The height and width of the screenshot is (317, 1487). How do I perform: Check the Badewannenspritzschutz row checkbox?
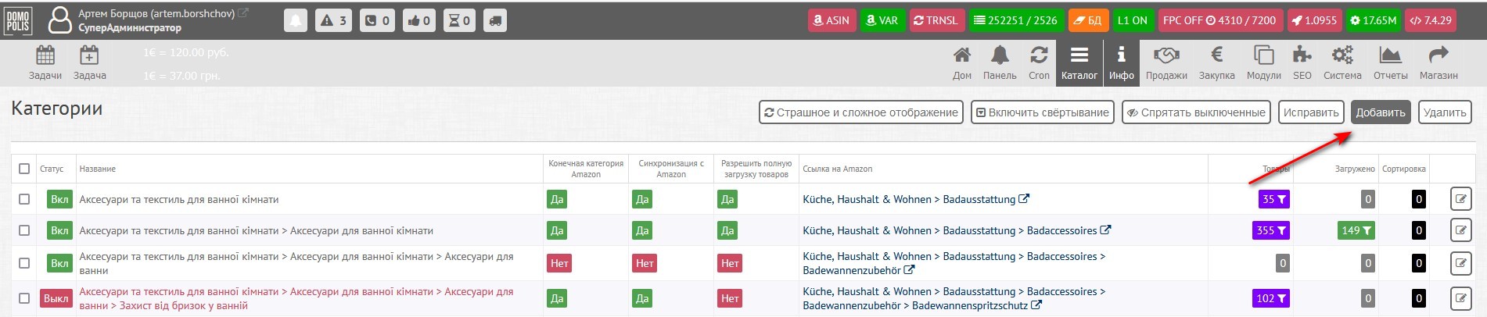point(24,298)
